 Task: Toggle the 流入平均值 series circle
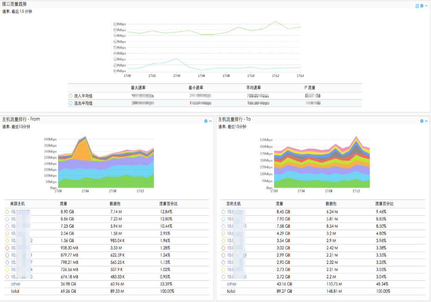click(x=71, y=96)
